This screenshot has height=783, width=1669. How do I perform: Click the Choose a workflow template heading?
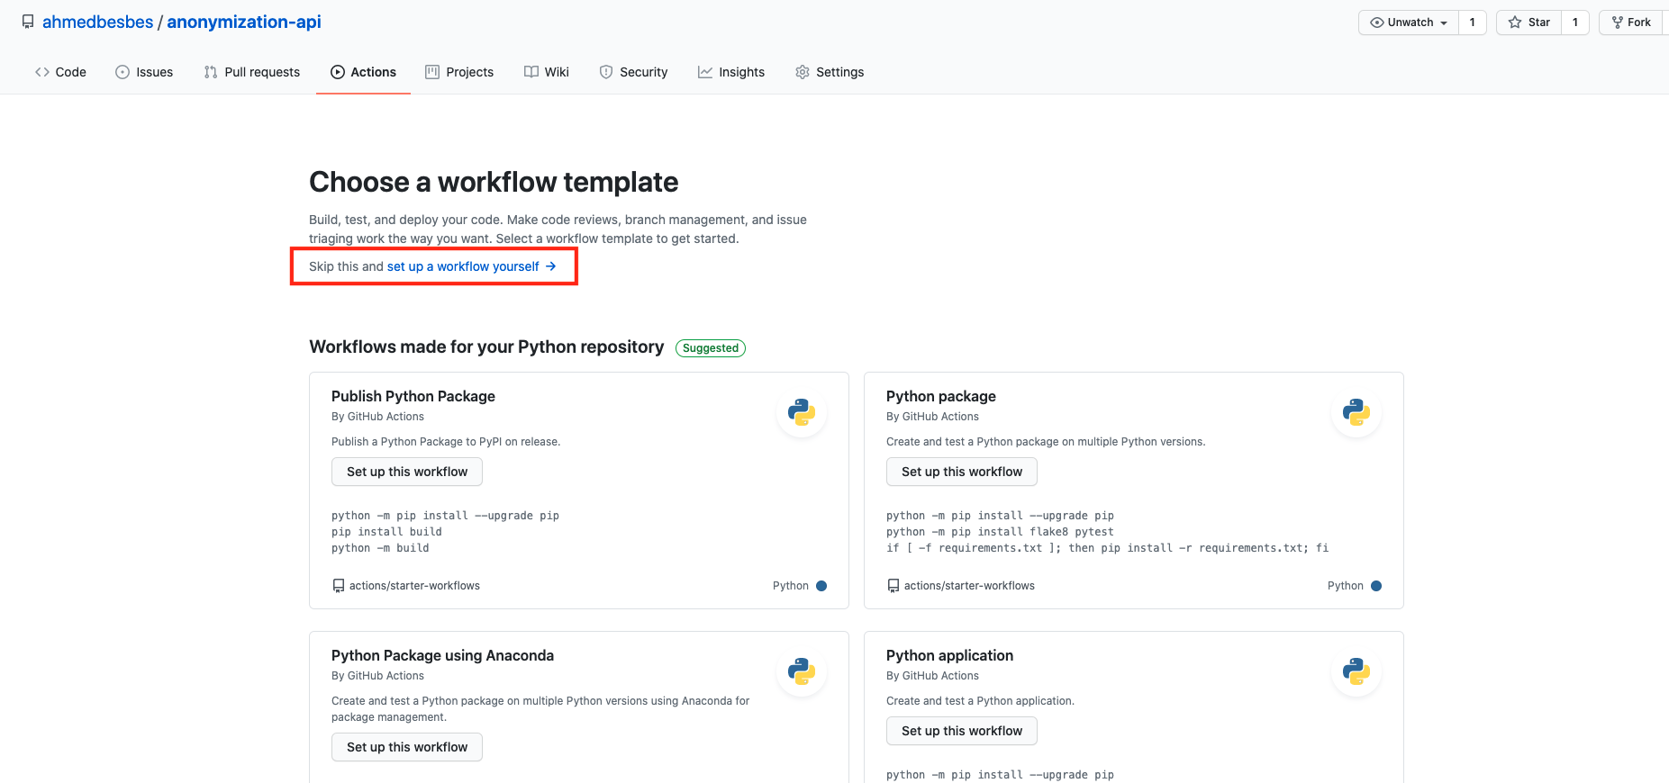click(494, 182)
